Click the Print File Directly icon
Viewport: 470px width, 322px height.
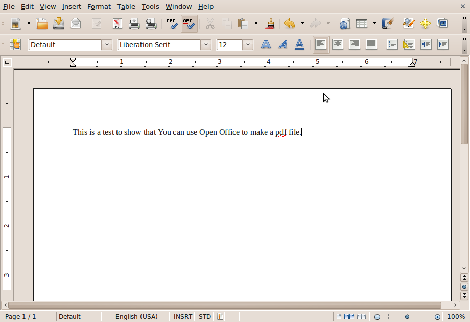(134, 24)
